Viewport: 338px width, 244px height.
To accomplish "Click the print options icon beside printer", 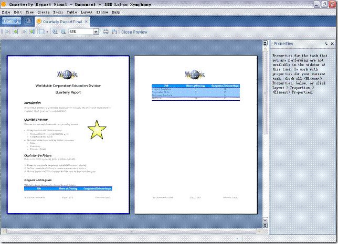I will (114, 32).
